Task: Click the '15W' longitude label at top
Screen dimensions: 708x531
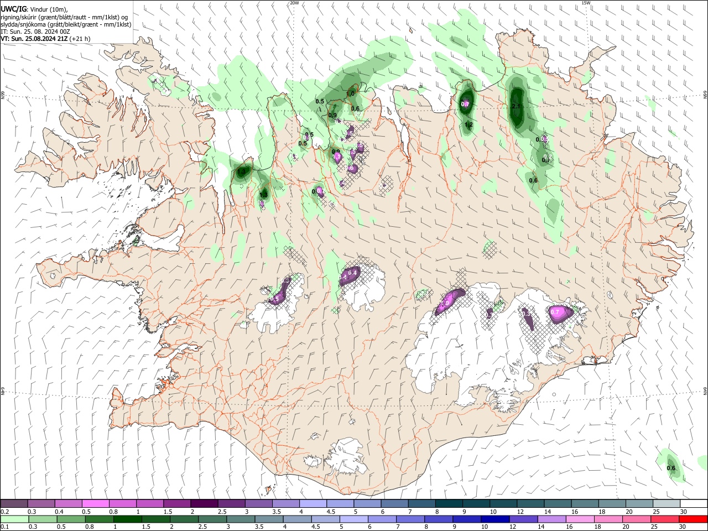Action: (586, 3)
